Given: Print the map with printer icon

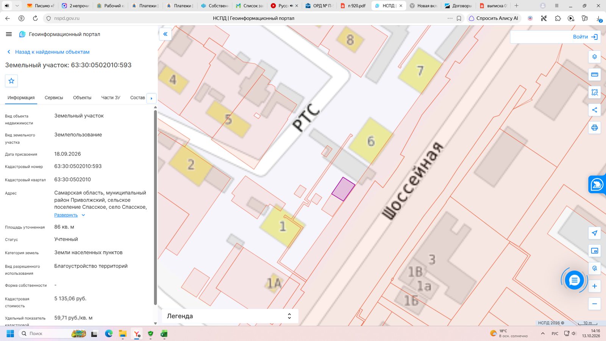Looking at the screenshot, I should [x=594, y=128].
